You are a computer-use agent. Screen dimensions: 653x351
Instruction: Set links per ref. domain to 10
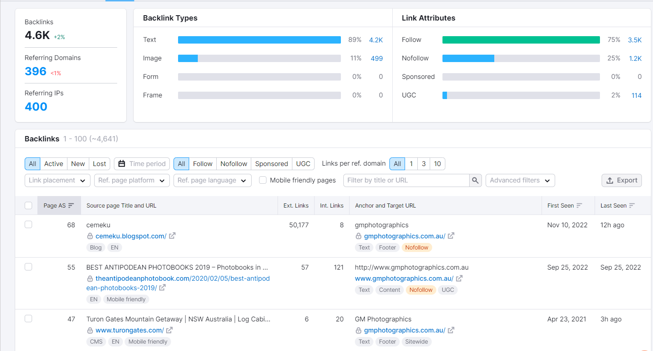(x=438, y=164)
